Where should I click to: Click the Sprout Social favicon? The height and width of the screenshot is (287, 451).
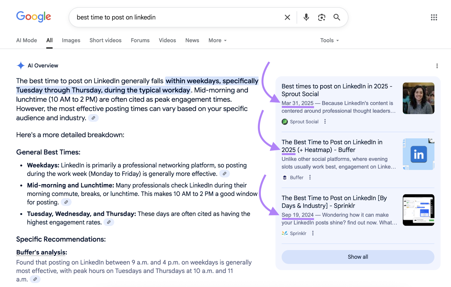tap(284, 122)
